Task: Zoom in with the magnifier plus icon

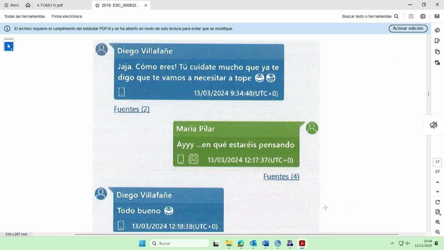Action: pos(438,222)
